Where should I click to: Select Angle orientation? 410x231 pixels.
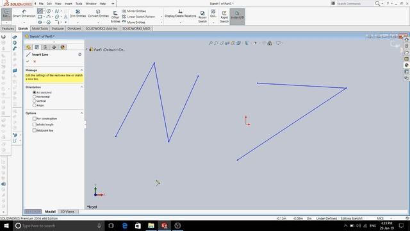click(x=34, y=105)
